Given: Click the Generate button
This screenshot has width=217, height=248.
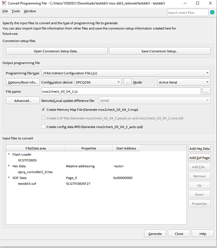Looking at the screenshot, I should [155, 234].
